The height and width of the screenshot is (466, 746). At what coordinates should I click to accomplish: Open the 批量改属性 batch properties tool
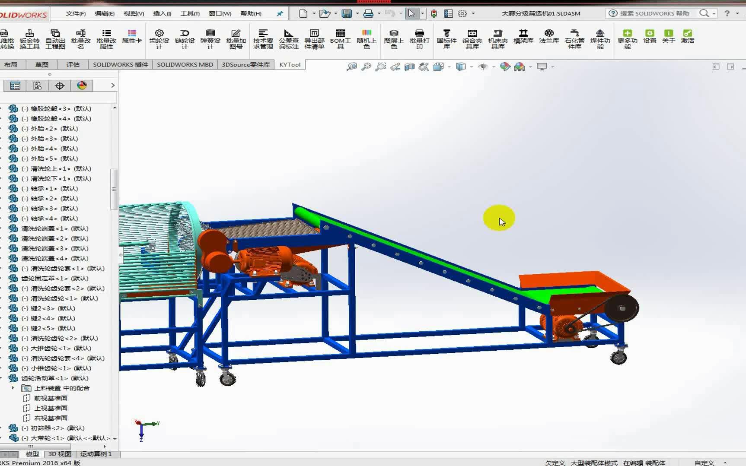pos(106,39)
